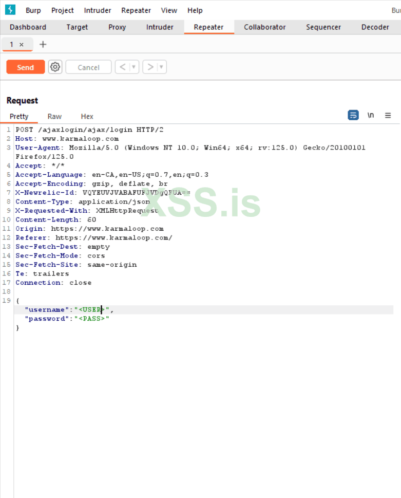Click the Content-Length: 60 line
Screen dimensions: 401x498
(x=56, y=219)
